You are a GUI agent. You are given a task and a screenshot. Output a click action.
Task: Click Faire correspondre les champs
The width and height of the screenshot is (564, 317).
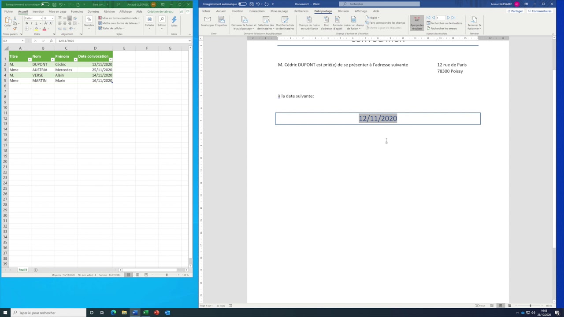(385, 22)
